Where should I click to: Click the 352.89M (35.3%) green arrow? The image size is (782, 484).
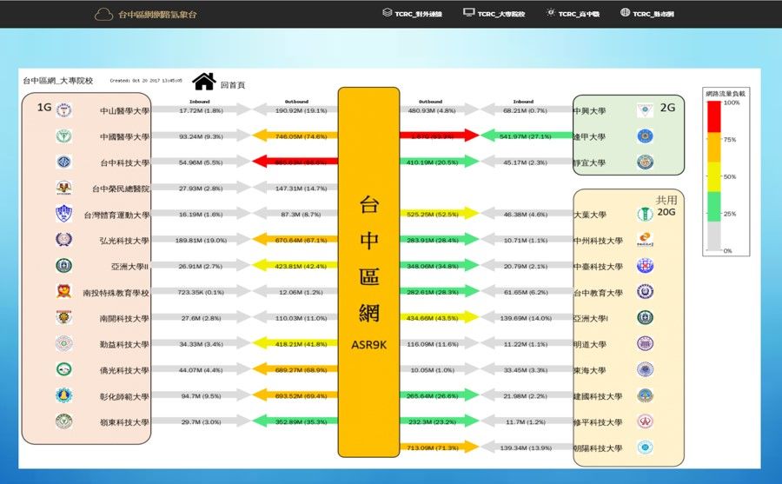[x=295, y=421]
